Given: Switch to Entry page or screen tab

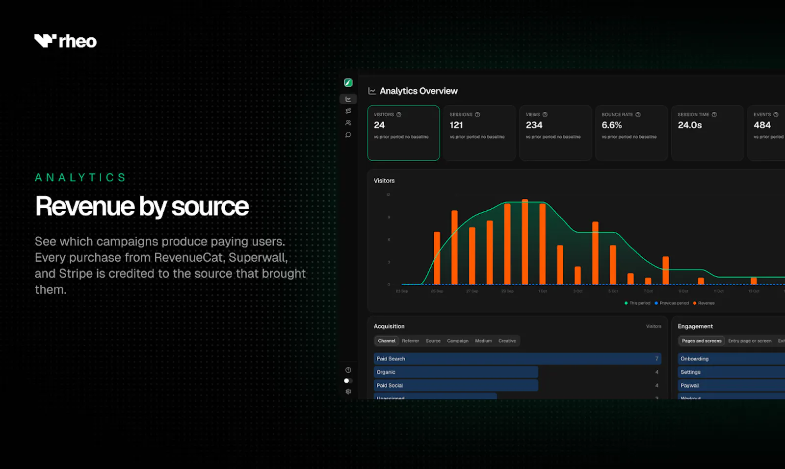Looking at the screenshot, I should pos(750,341).
